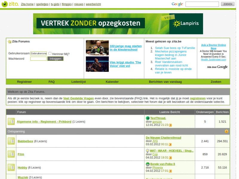Focus the Wachtwoord input field
This screenshot has height=179, width=239.
click(39, 58)
